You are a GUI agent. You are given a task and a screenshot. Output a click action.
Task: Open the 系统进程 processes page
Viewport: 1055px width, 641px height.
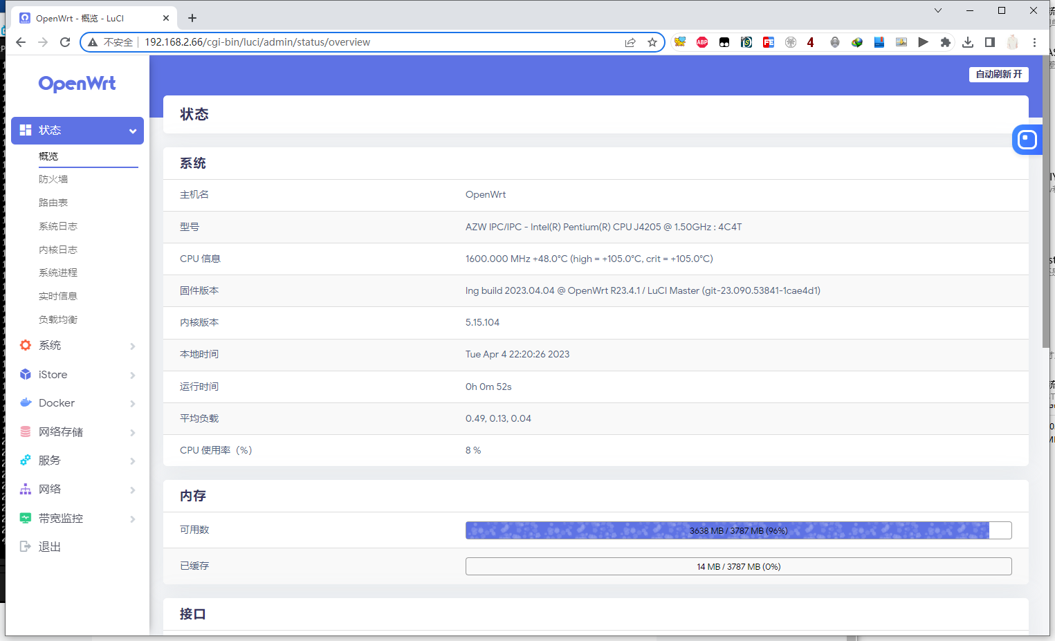(58, 272)
